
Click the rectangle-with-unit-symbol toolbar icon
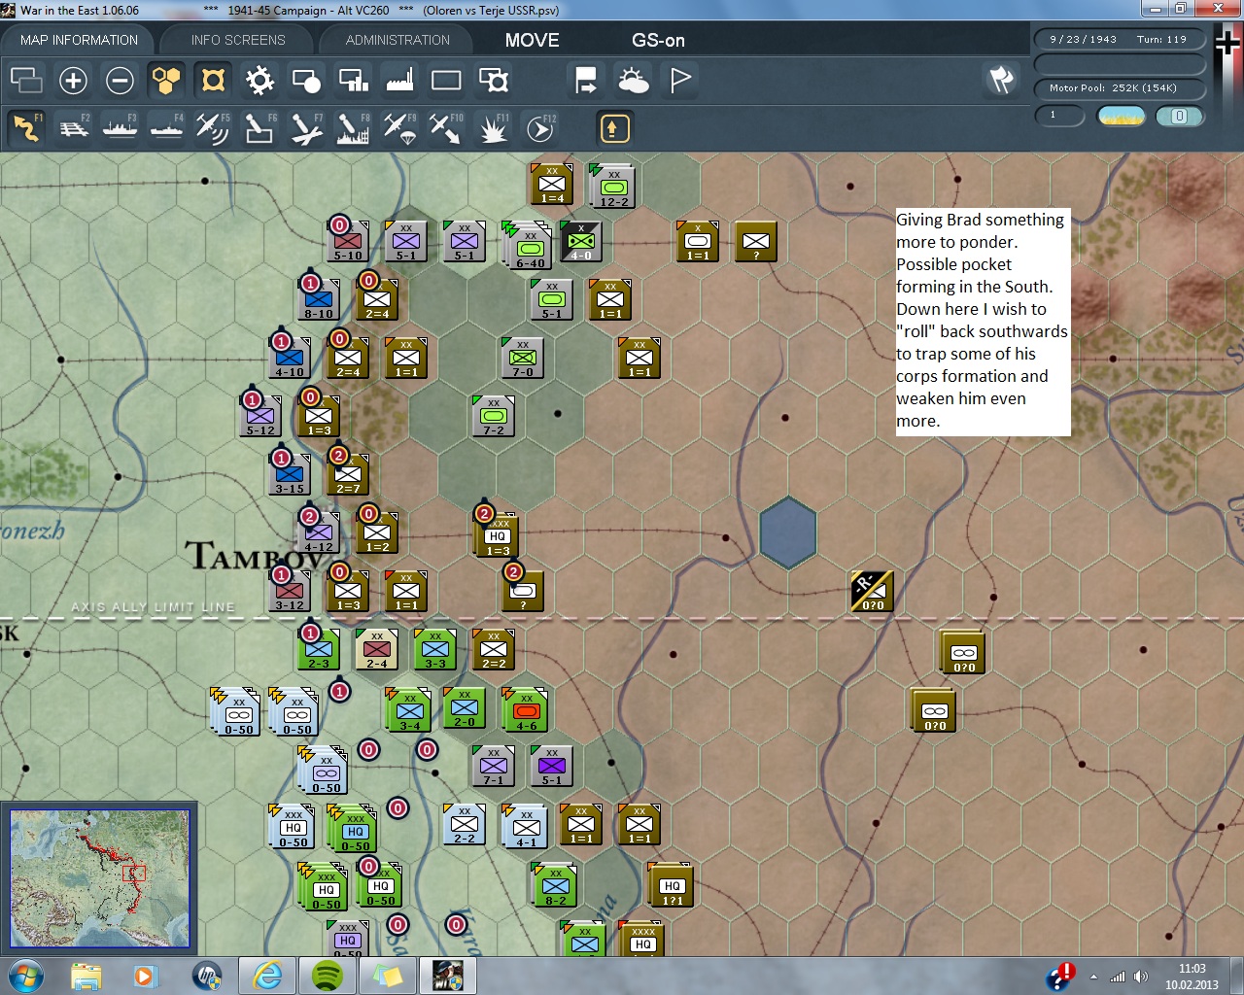(x=493, y=80)
